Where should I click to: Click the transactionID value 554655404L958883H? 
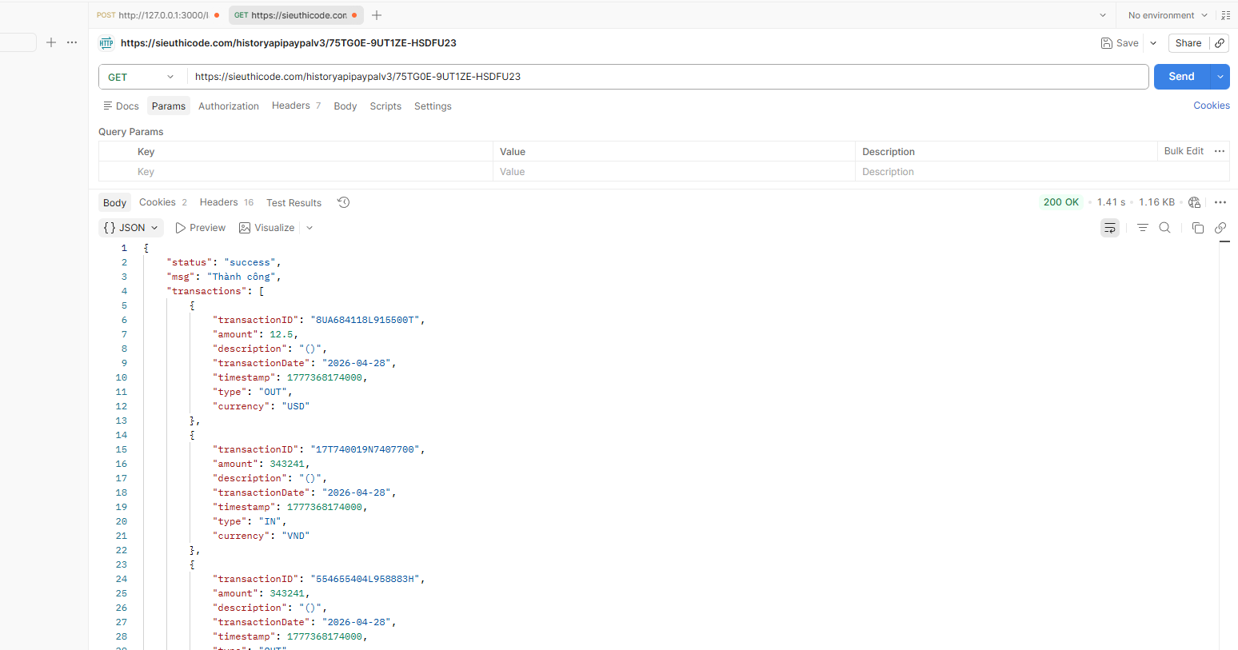click(365, 579)
